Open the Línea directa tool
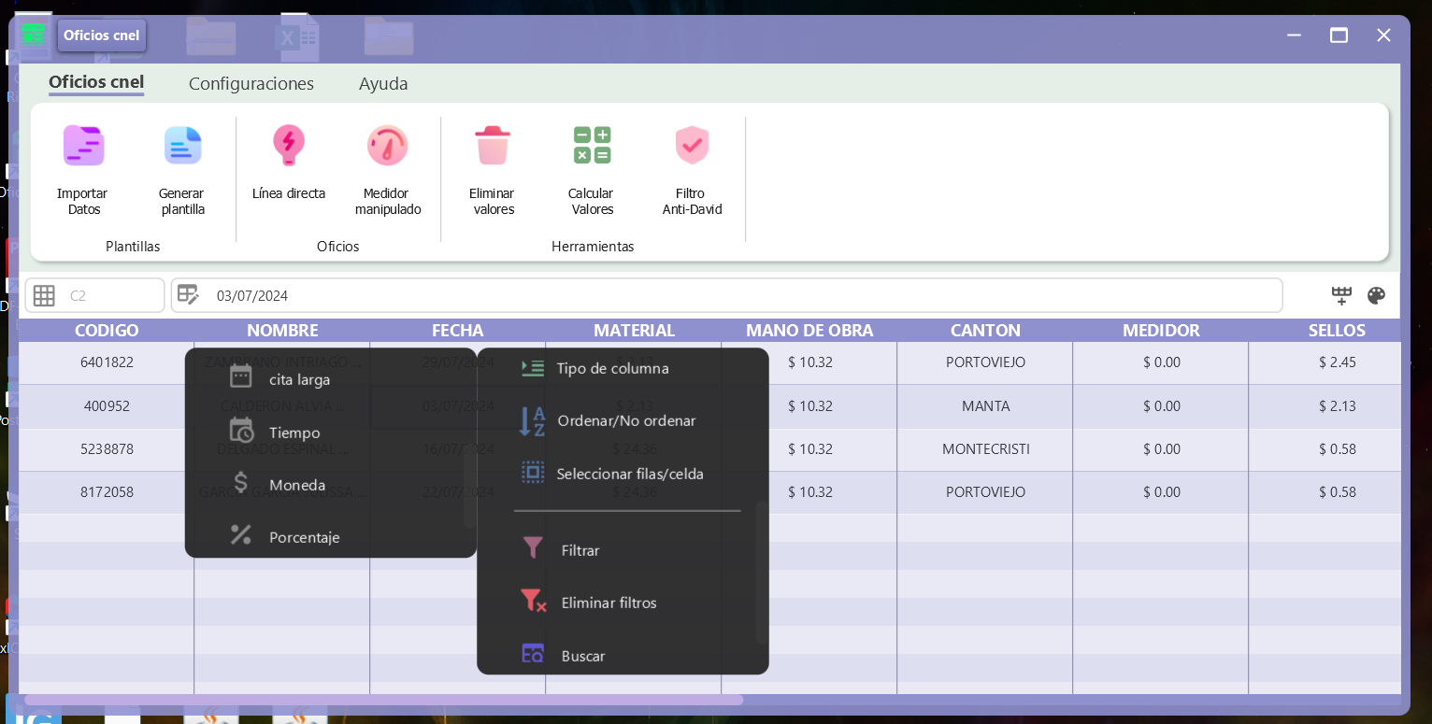Viewport: 1432px width, 724px height. pyautogui.click(x=289, y=145)
